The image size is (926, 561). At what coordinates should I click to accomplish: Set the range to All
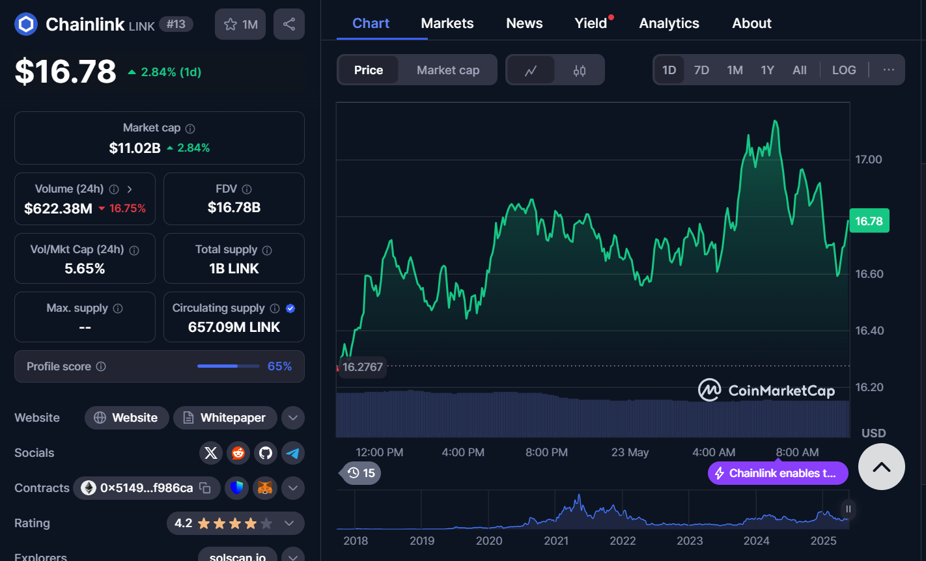pyautogui.click(x=800, y=70)
